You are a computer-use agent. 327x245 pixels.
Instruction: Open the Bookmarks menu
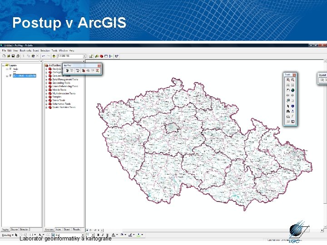pos(25,51)
